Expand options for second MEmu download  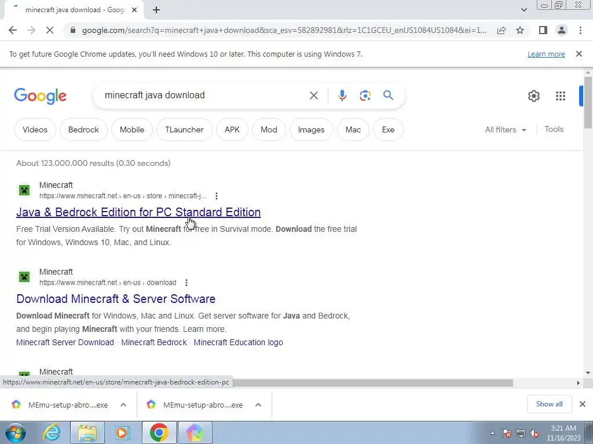258,405
